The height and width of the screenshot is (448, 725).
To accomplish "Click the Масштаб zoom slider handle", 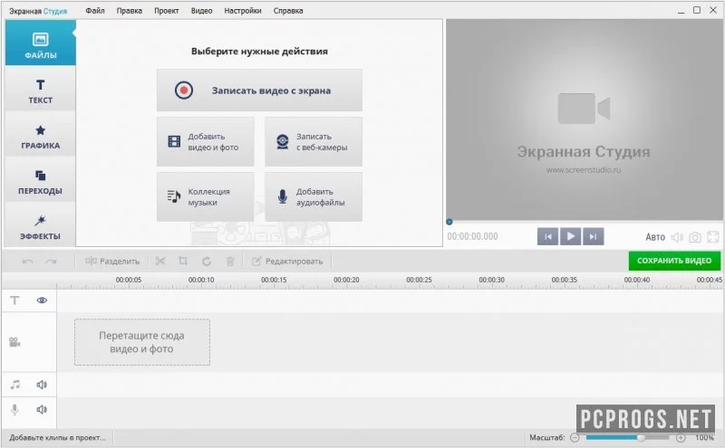I will point(641,437).
